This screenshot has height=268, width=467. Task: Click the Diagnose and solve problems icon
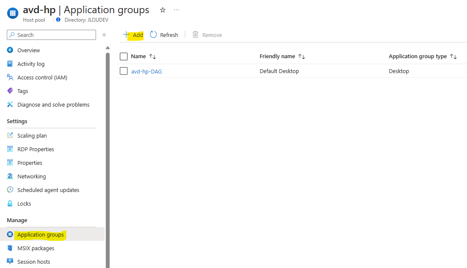(x=10, y=104)
